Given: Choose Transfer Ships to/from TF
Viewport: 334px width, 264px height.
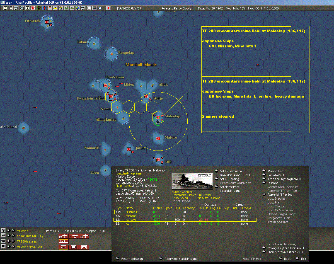Looking at the screenshot, I should click(285, 179).
